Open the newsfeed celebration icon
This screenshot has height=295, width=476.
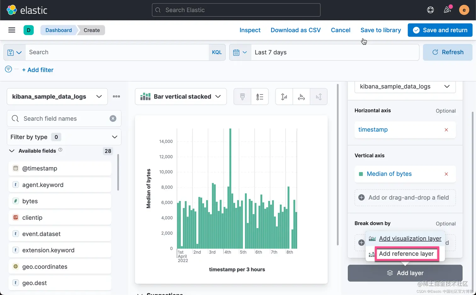[447, 10]
